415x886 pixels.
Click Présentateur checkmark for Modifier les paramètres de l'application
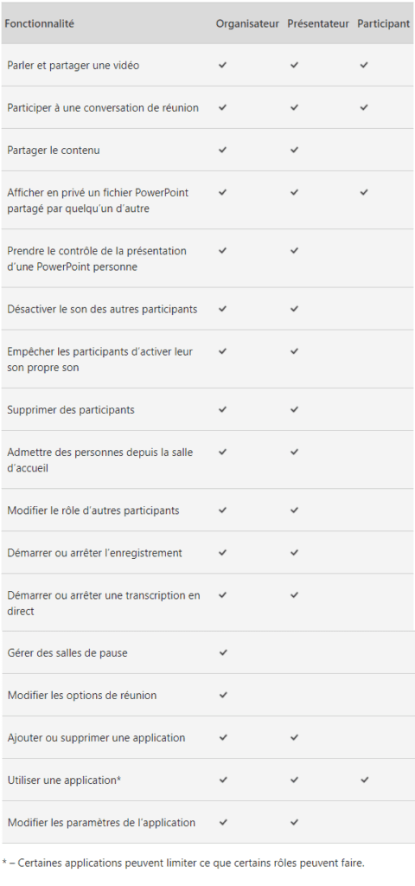pos(294,822)
